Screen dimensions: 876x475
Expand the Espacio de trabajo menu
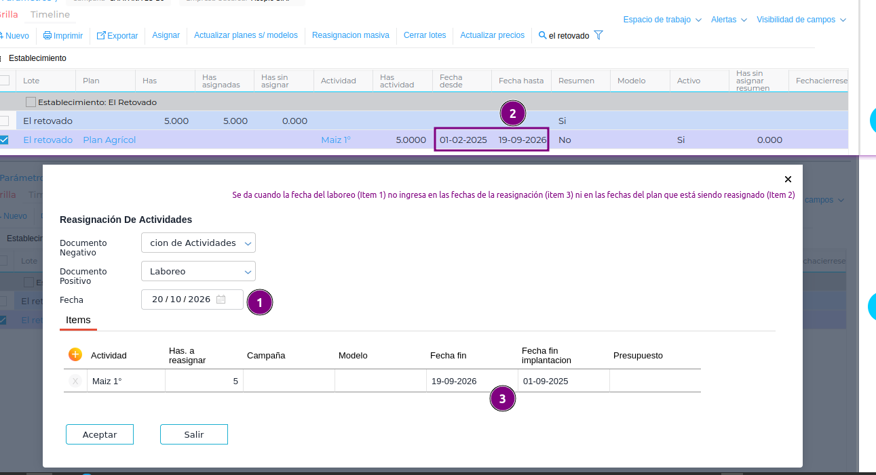coord(662,20)
